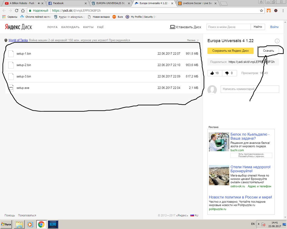Click the Найти search button
The width and height of the screenshot is (287, 229).
258,27
